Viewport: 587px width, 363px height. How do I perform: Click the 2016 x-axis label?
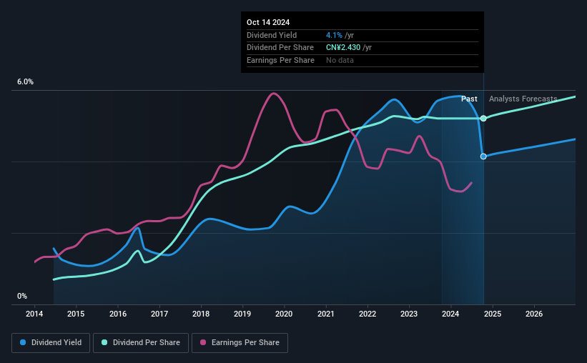pyautogui.click(x=117, y=314)
